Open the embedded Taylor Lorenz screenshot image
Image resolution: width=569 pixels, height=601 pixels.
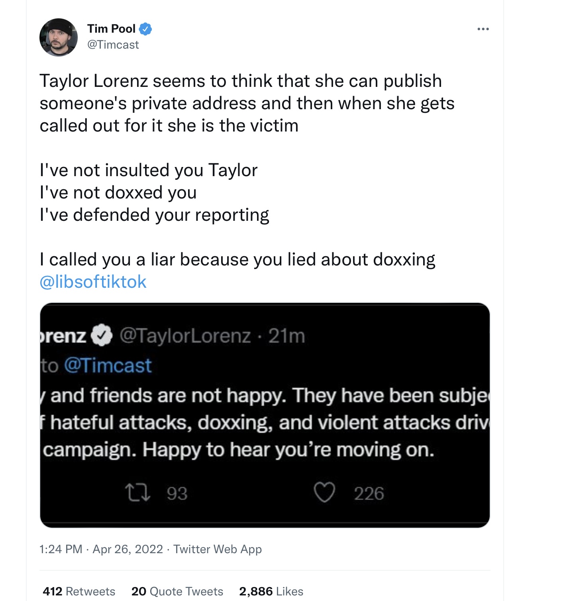point(265,415)
